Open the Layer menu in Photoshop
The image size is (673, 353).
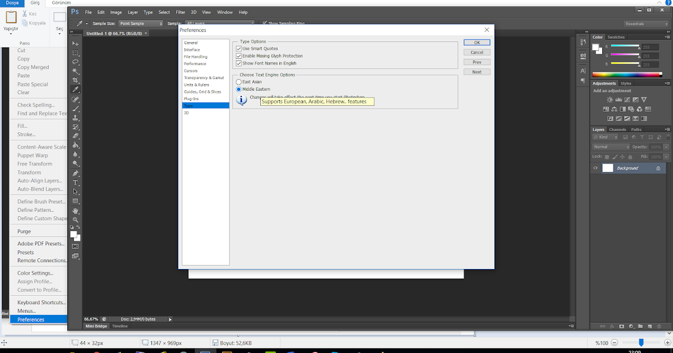pos(133,12)
